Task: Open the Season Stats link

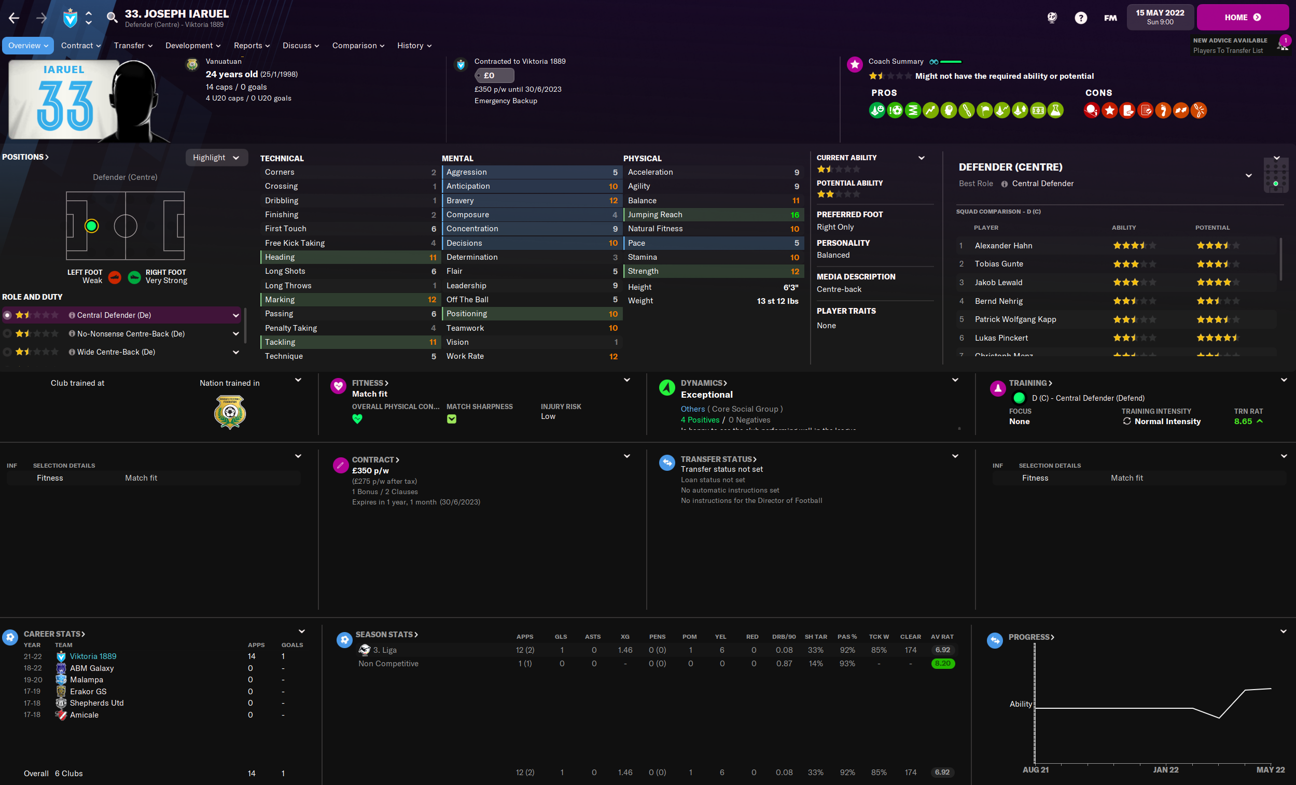Action: pyautogui.click(x=386, y=635)
